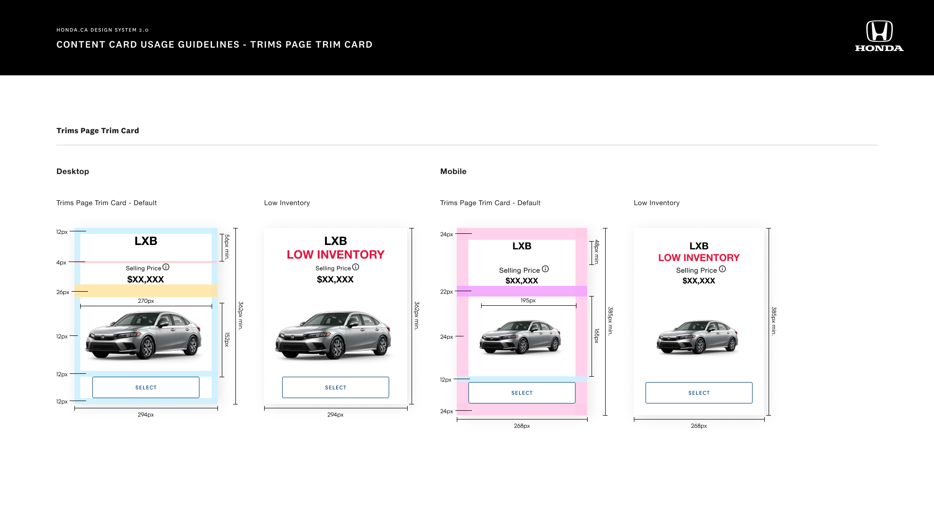Image resolution: width=934 pixels, height=525 pixels.
Task: Click LXB title on mobile default card
Action: point(522,246)
